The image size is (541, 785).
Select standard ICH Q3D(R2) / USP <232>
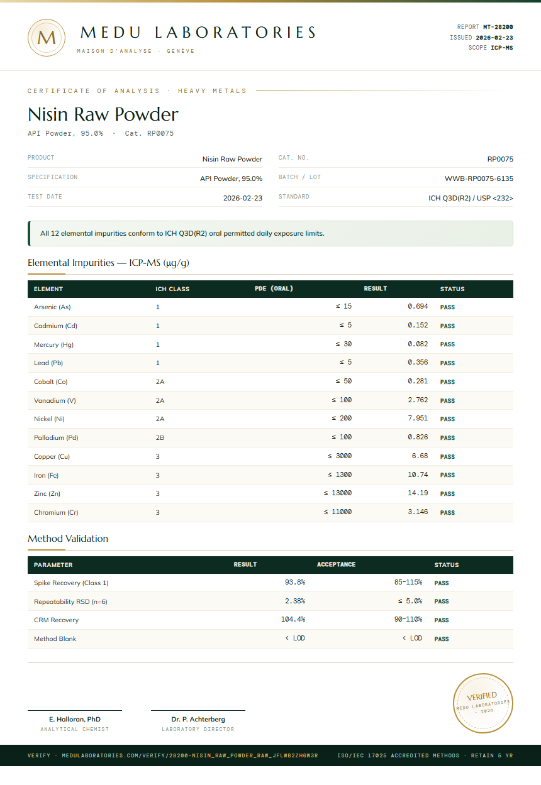tap(471, 198)
